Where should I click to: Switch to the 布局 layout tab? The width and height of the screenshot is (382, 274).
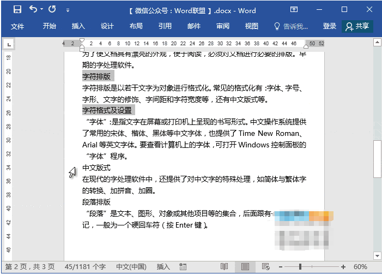pos(136,26)
